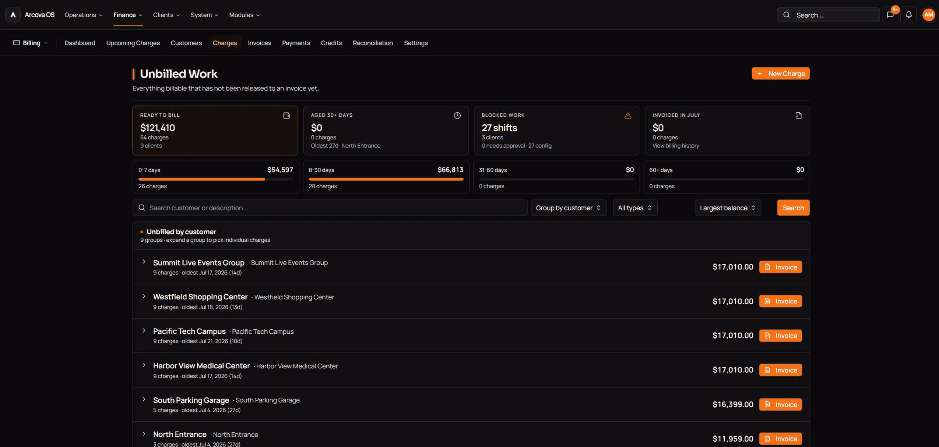This screenshot has height=447, width=939.
Task: Select the Blocked Work card
Action: (556, 131)
